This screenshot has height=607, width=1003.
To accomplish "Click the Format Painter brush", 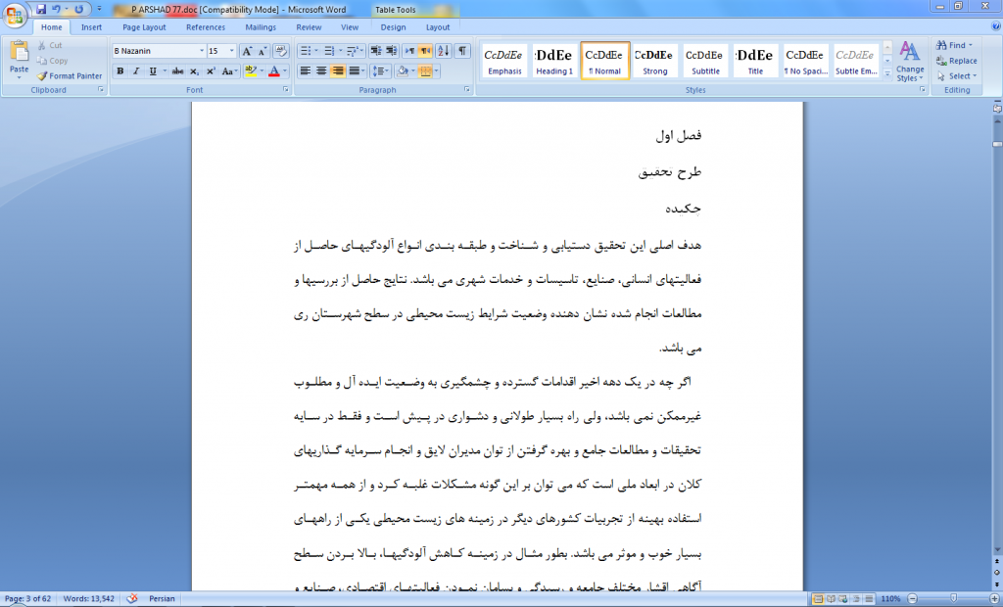I will click(69, 75).
